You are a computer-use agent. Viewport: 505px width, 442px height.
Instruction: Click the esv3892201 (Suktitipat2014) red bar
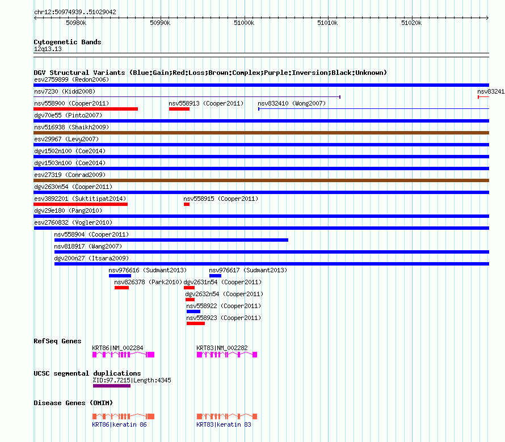(81, 204)
